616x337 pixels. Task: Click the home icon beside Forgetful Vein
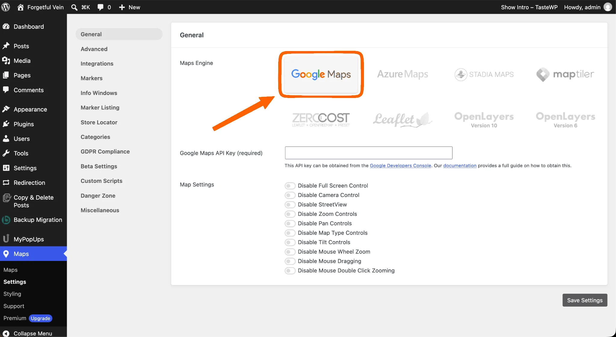pos(20,7)
